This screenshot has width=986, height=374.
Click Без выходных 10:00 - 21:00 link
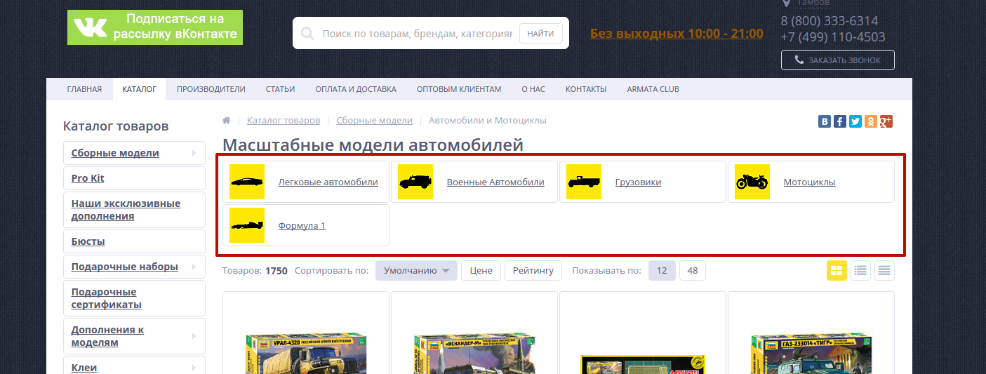[677, 33]
